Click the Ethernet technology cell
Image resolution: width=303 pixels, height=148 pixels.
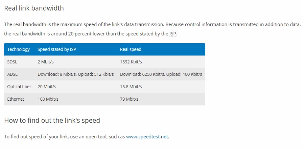click(x=16, y=99)
